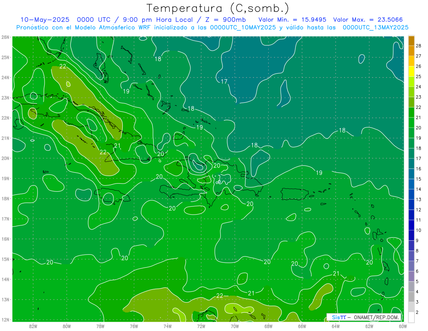Click the '24' value on the color scale
This screenshot has height=331, width=428.
tap(419, 87)
